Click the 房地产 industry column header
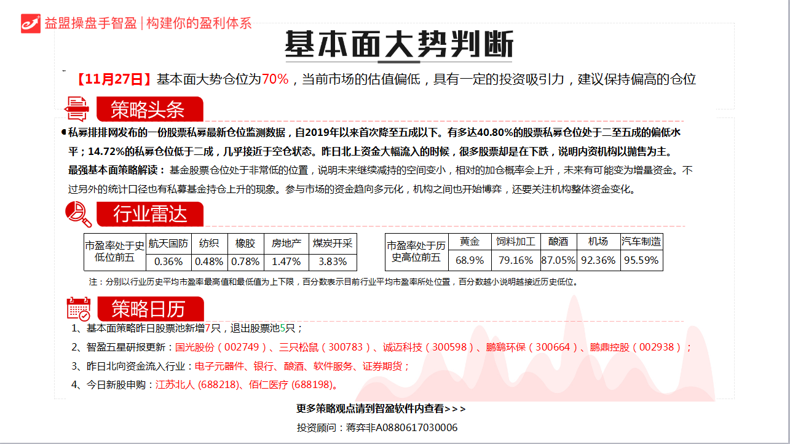 (x=286, y=243)
